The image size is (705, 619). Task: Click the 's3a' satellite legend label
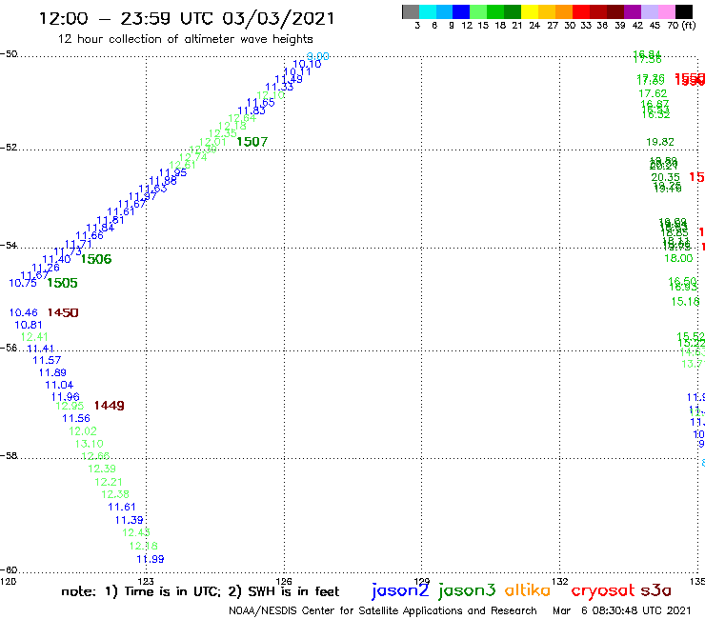tap(656, 590)
